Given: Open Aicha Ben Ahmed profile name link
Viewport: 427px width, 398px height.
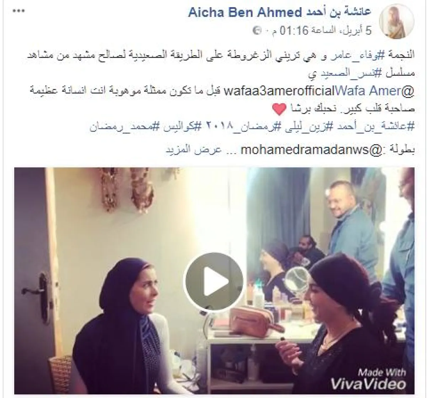Looking at the screenshot, I should 280,13.
